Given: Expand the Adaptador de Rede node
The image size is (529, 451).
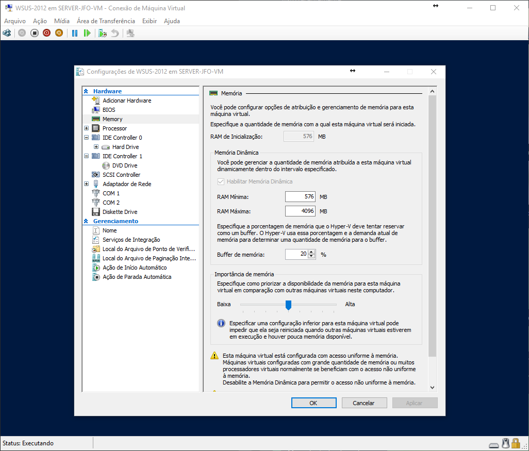Looking at the screenshot, I should coord(87,184).
